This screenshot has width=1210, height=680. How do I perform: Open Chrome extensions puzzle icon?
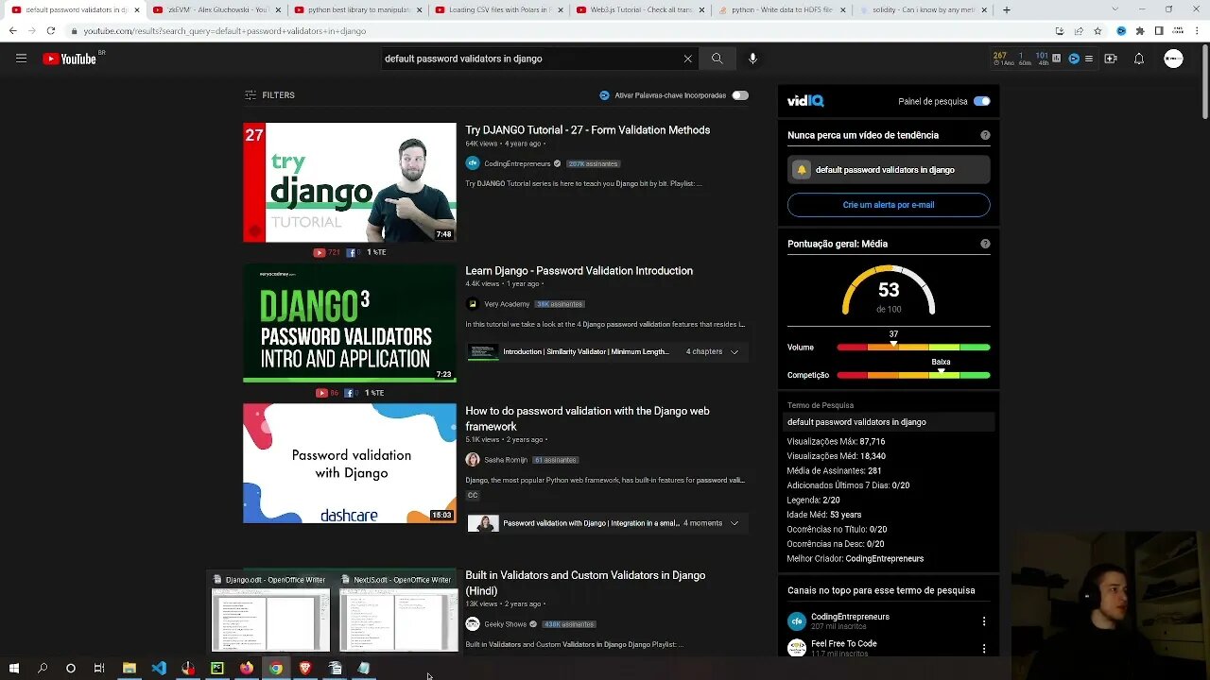1140,31
